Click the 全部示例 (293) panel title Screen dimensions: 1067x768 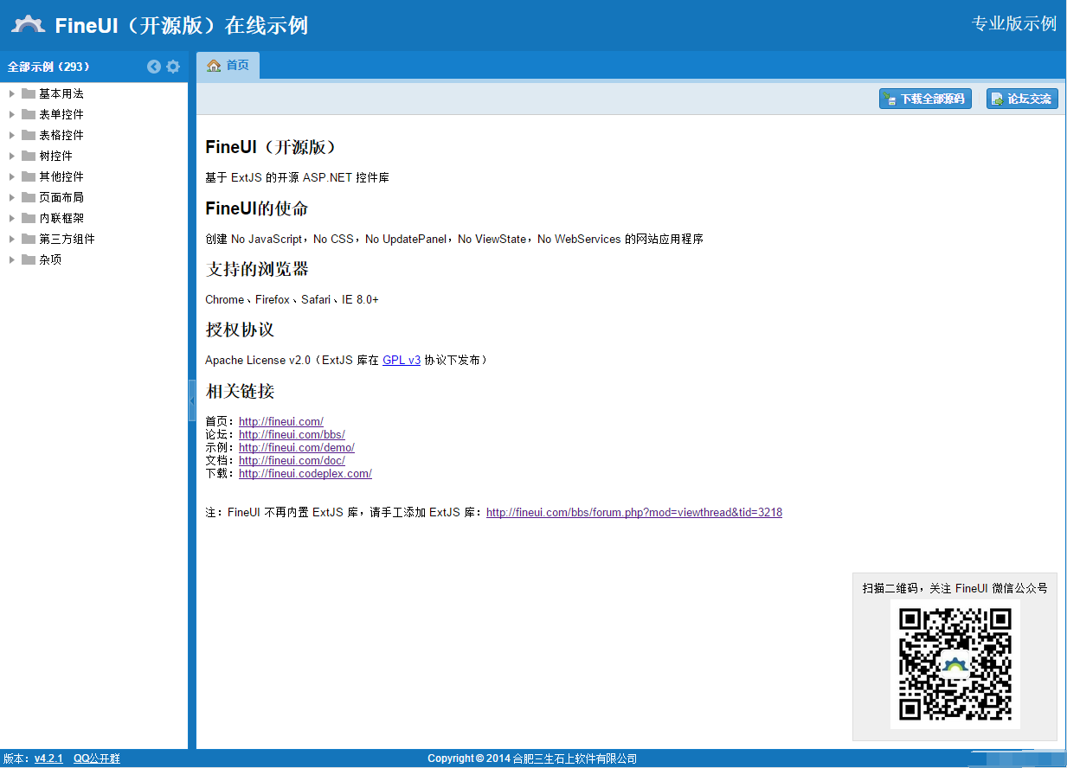click(48, 67)
